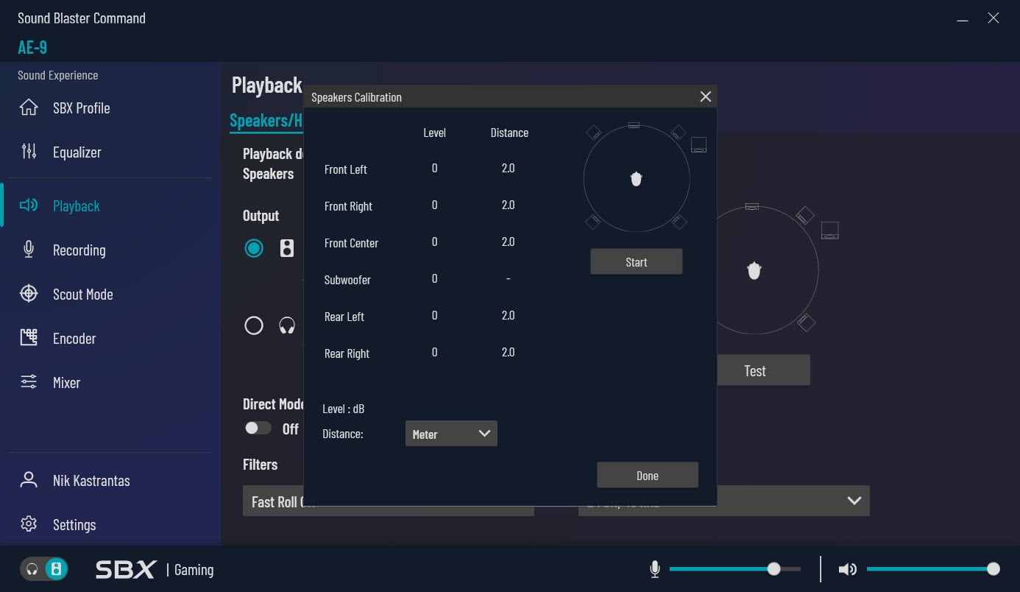Choose the rear right speaker in calibration diagram
Image resolution: width=1020 pixels, height=592 pixels.
(679, 222)
